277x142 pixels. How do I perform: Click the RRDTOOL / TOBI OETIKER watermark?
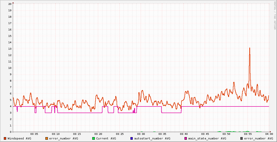[x=275, y=15]
